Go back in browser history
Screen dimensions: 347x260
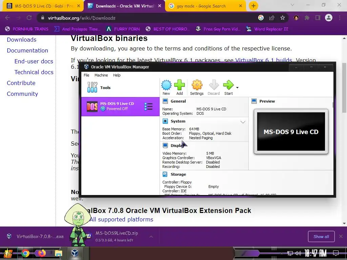coord(7,18)
